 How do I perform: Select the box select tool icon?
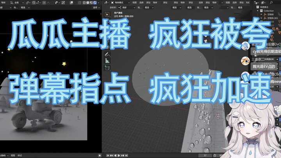[x=107, y=14]
